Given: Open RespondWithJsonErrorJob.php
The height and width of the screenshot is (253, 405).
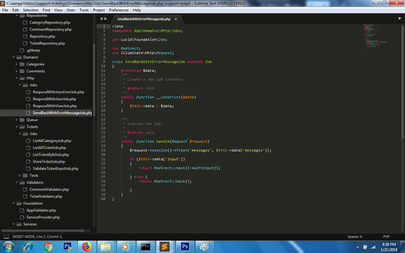Looking at the screenshot, I should click(58, 92).
